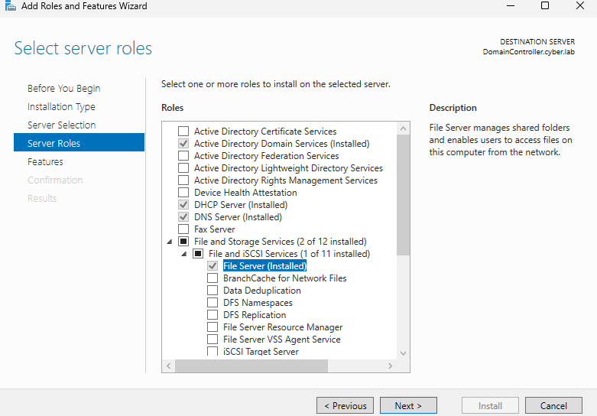Viewport: 597px width, 416px height.
Task: Maximize the wizard window
Action: 545,6
